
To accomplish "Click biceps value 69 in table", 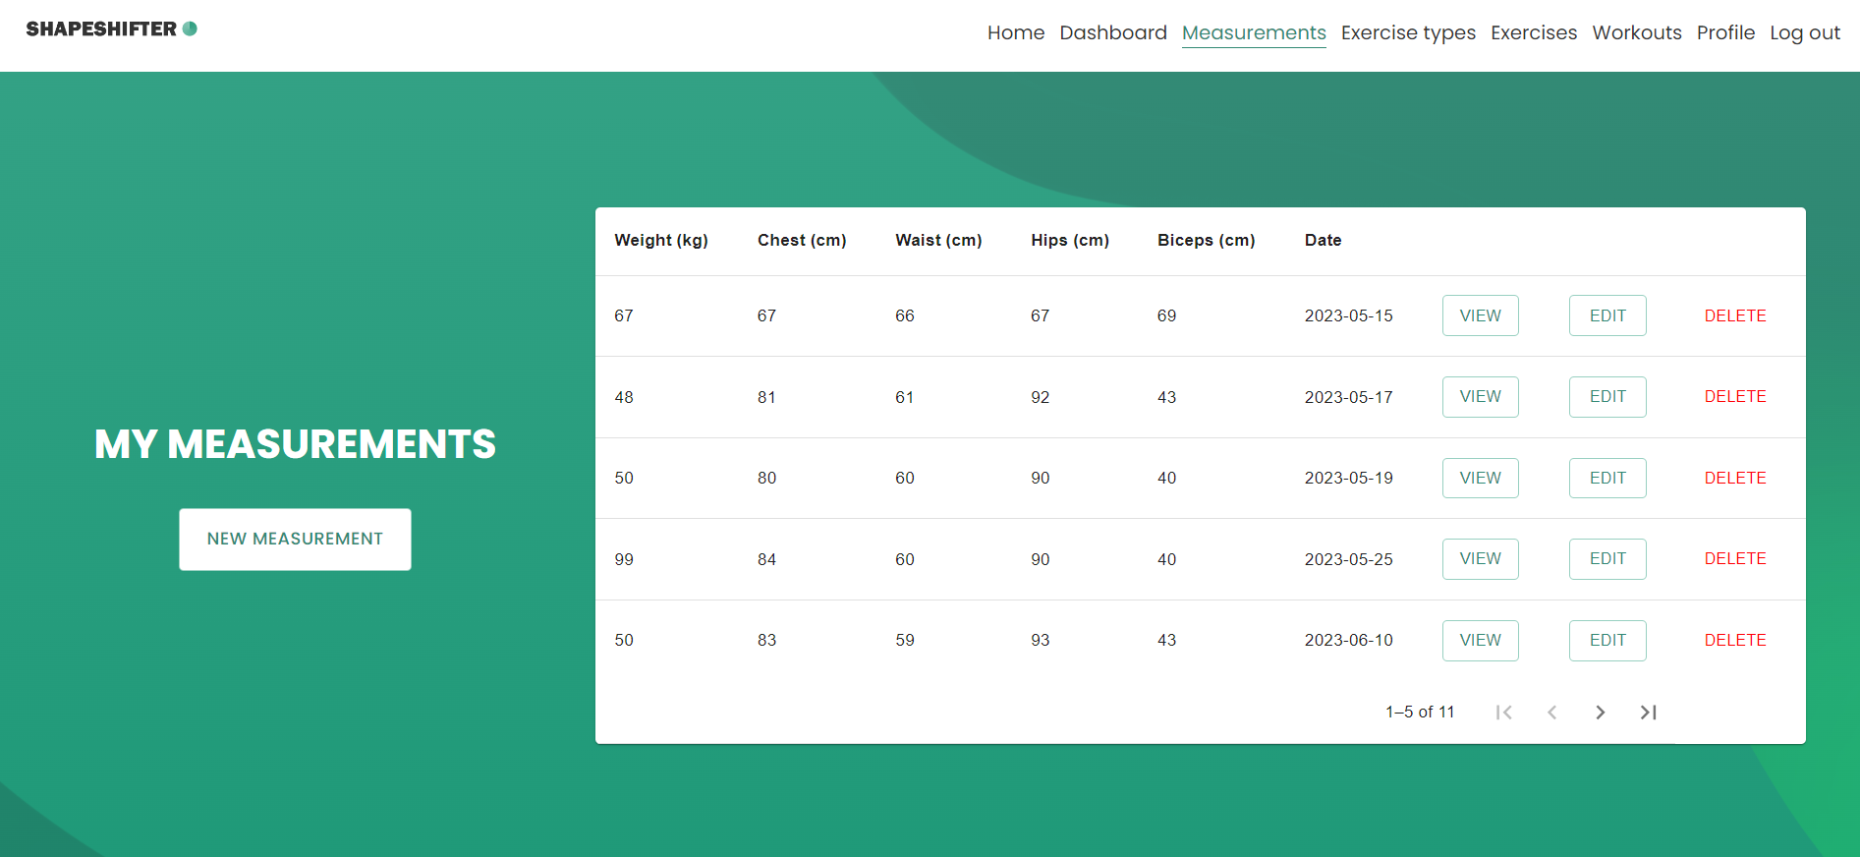I will [x=1166, y=315].
